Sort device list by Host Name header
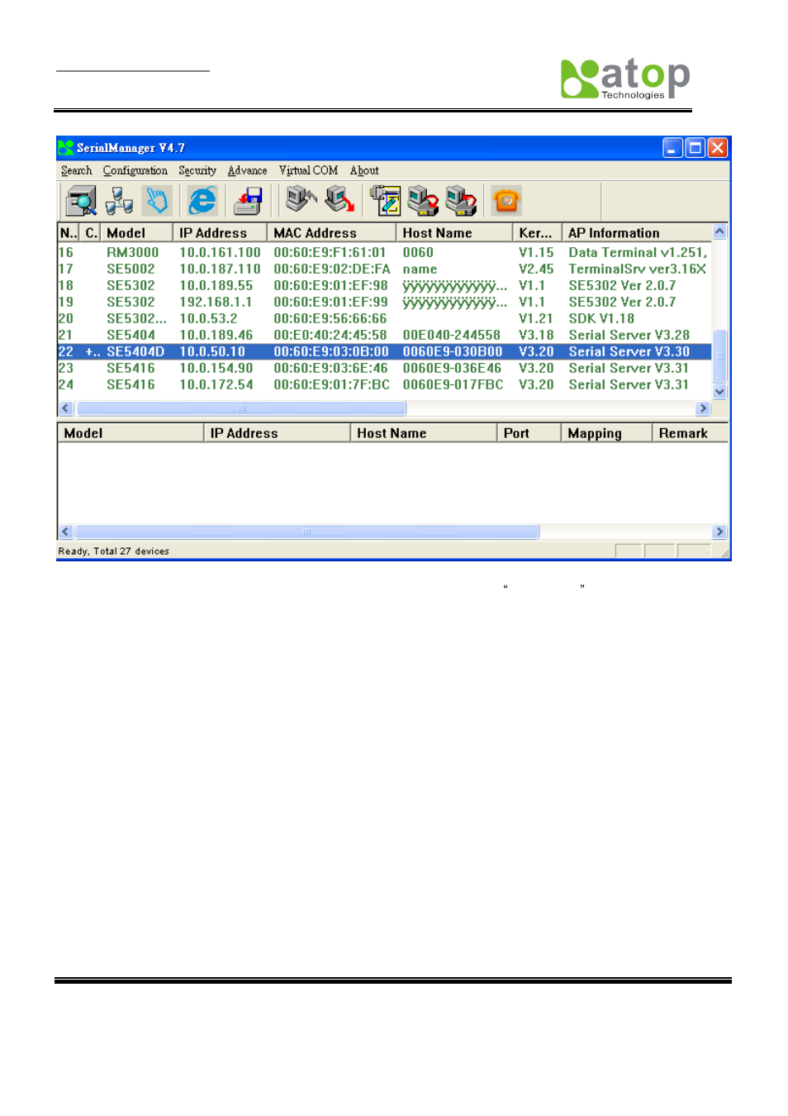The image size is (788, 1116). (454, 232)
